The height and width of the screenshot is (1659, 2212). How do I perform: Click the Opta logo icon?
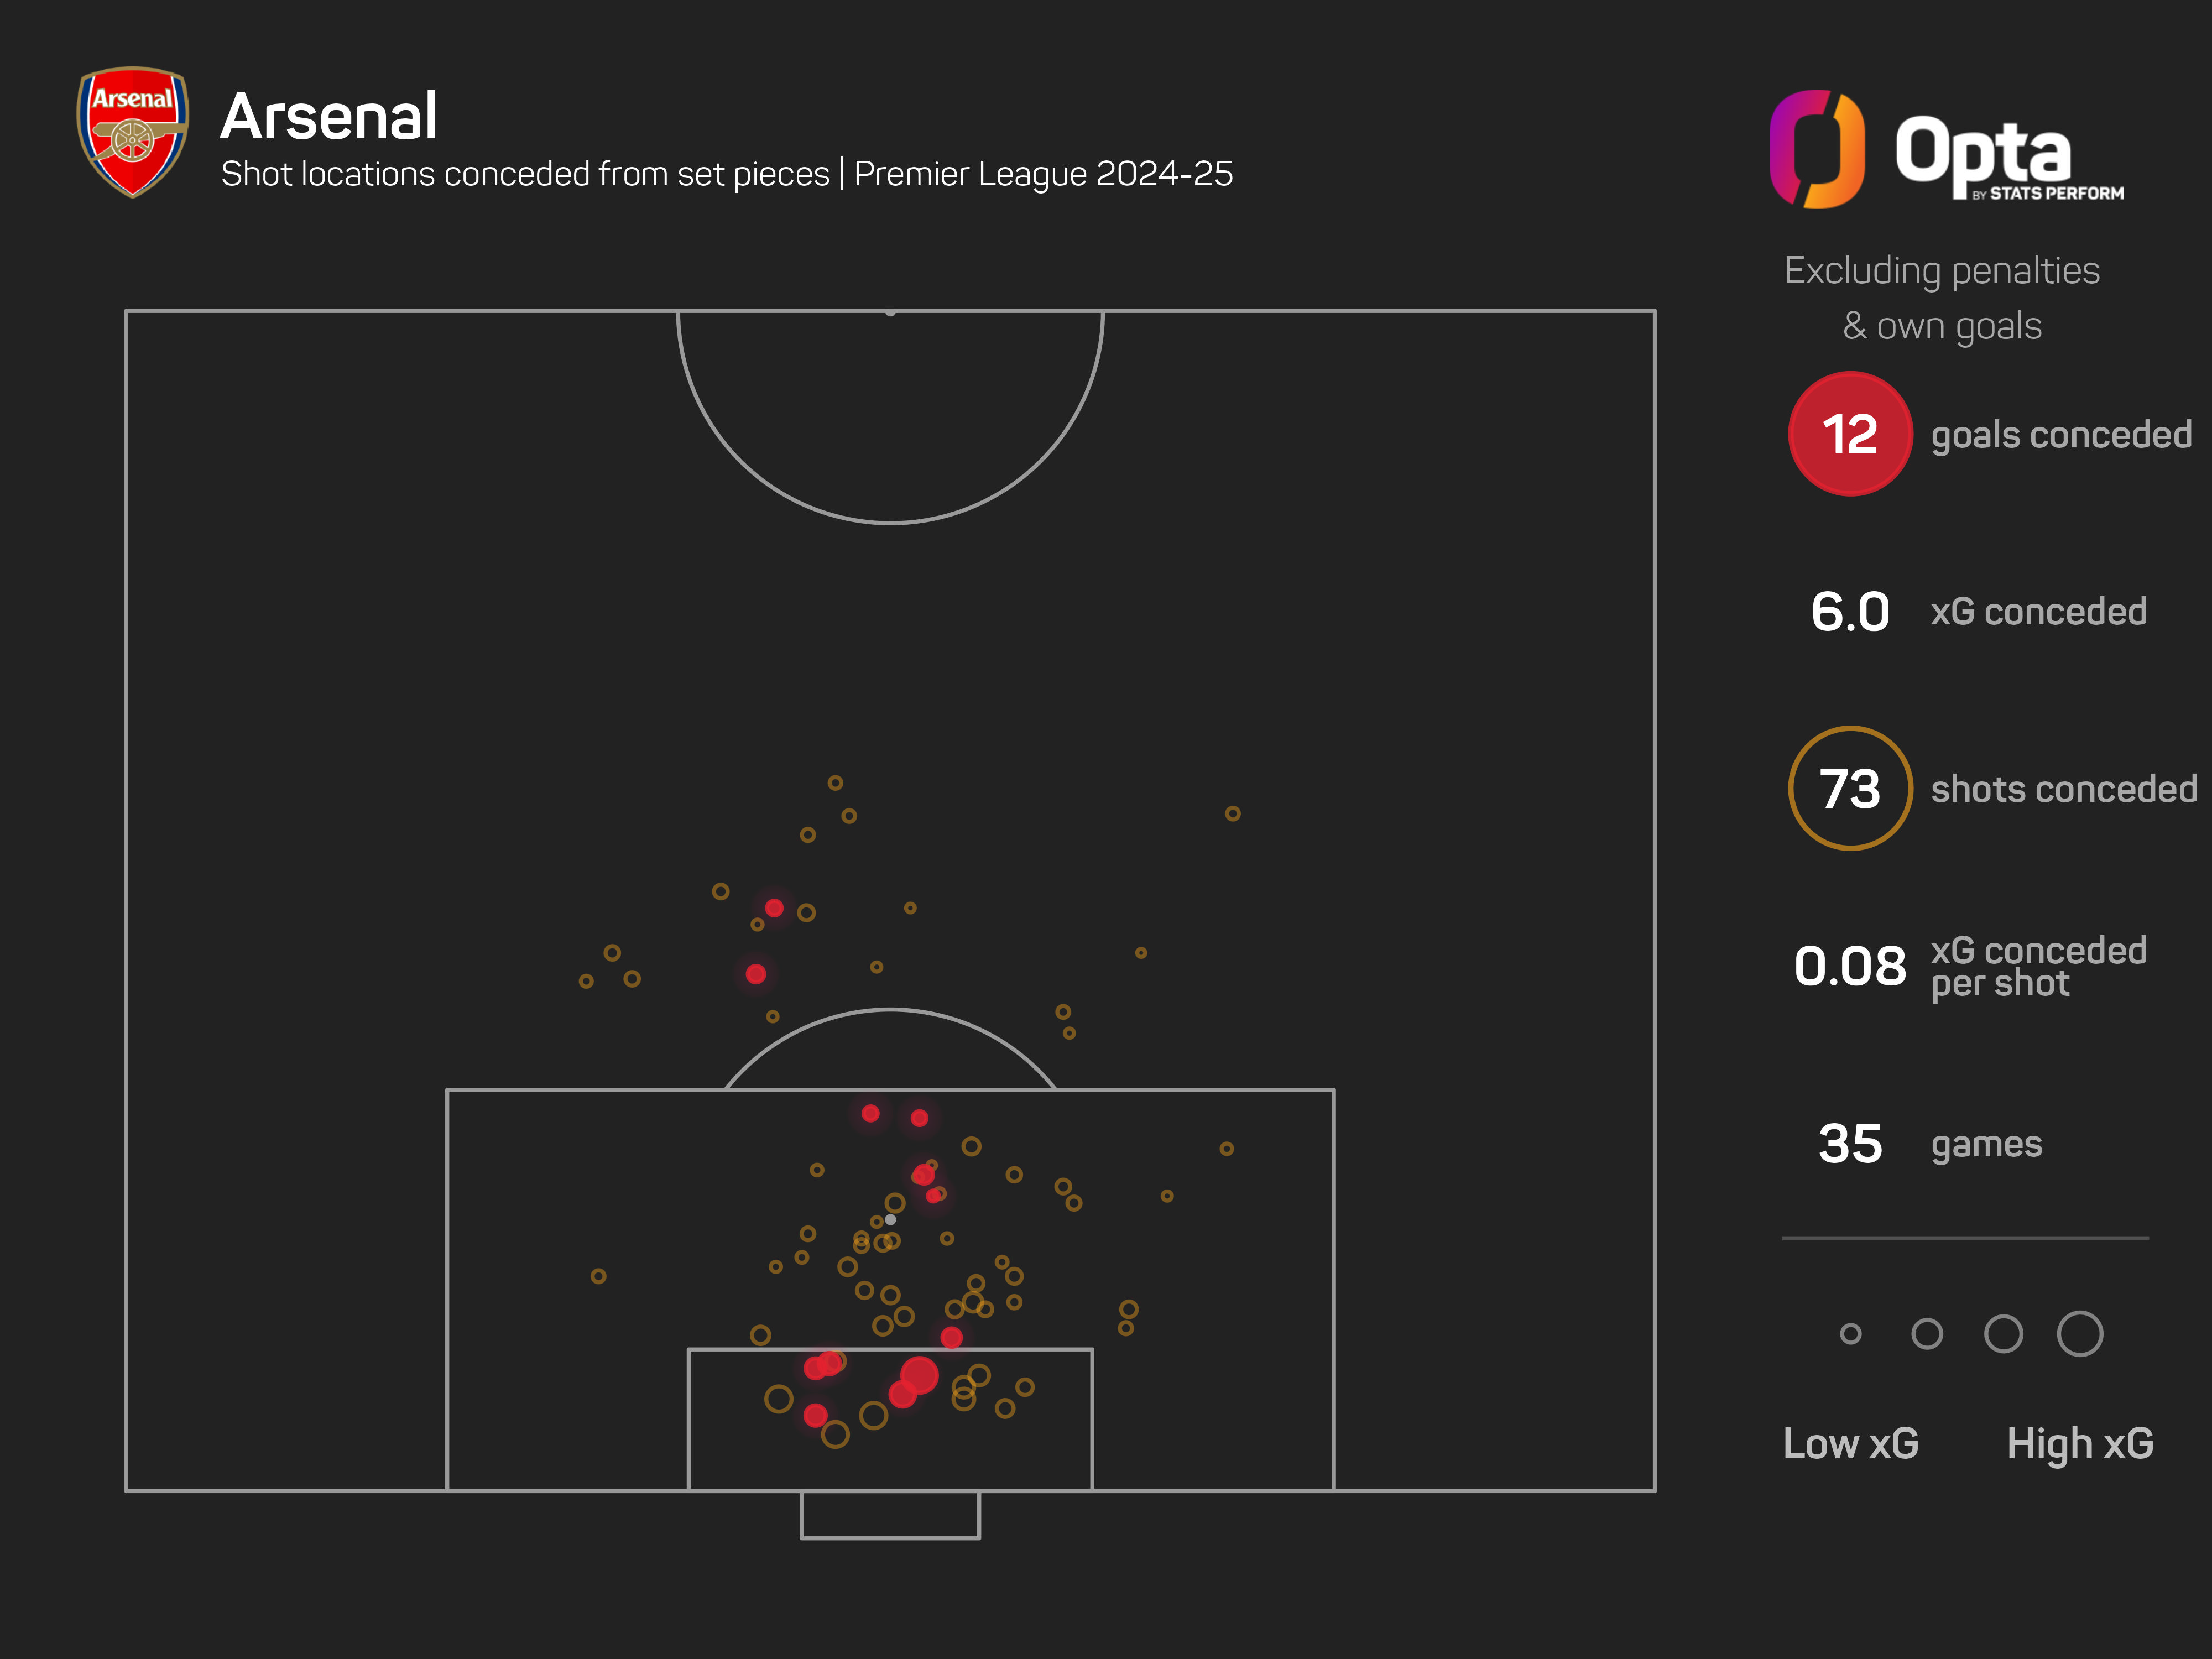click(x=1816, y=149)
